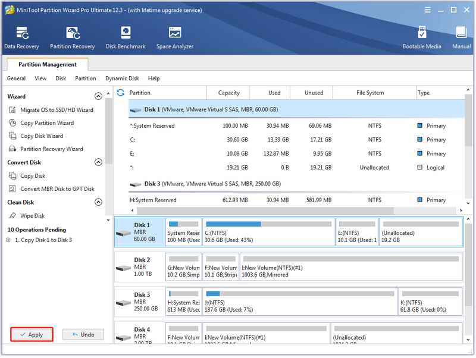Open the Data Recovery tool
This screenshot has width=476, height=358.
pos(21,37)
